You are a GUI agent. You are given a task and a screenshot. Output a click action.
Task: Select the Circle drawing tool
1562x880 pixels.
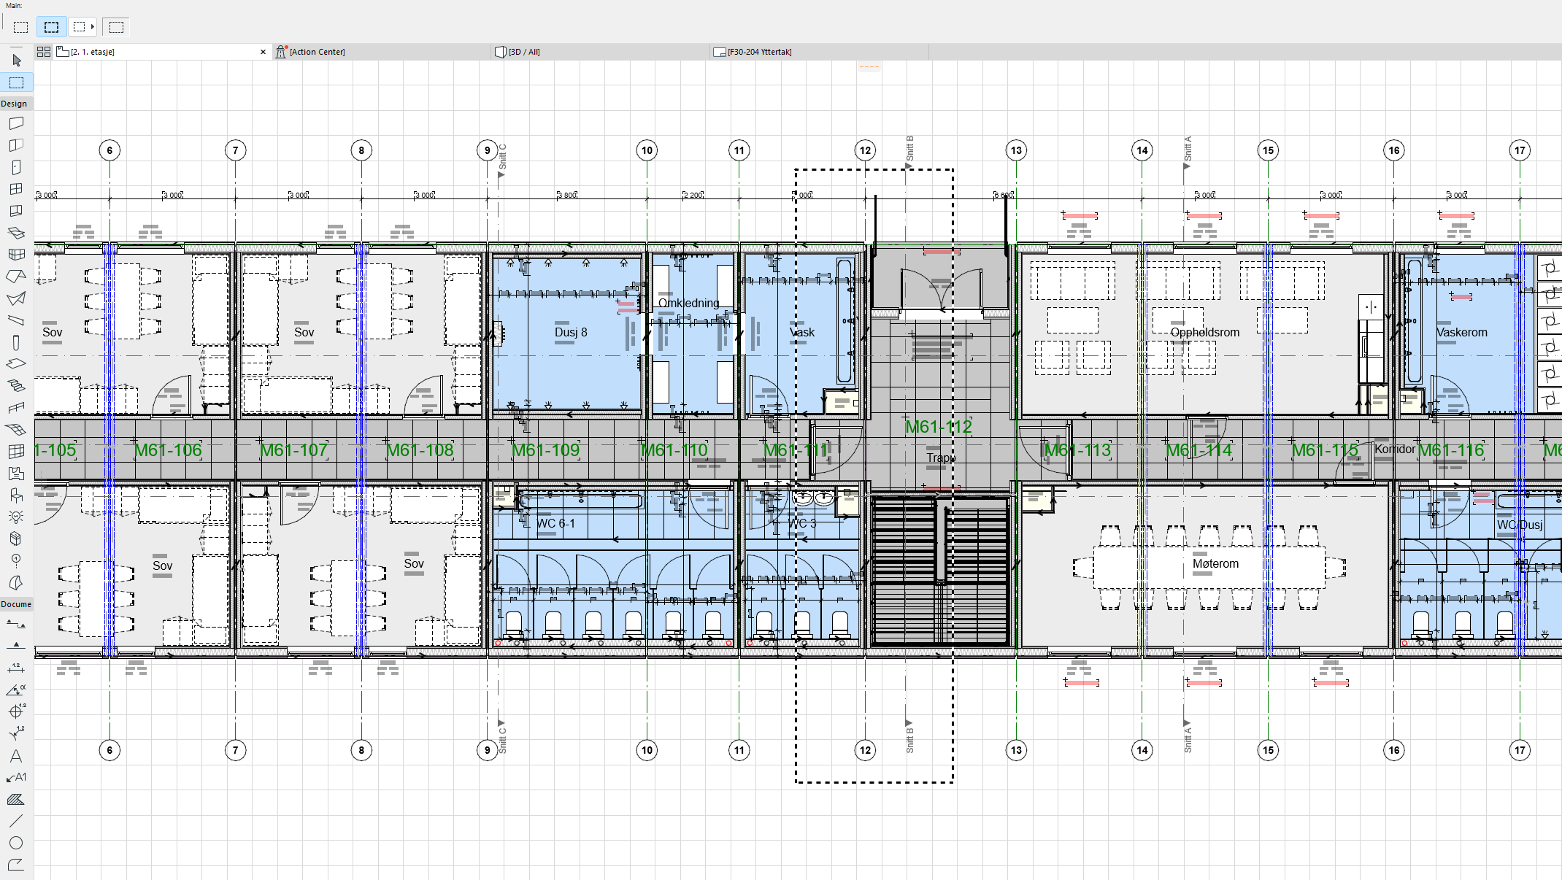[x=16, y=843]
